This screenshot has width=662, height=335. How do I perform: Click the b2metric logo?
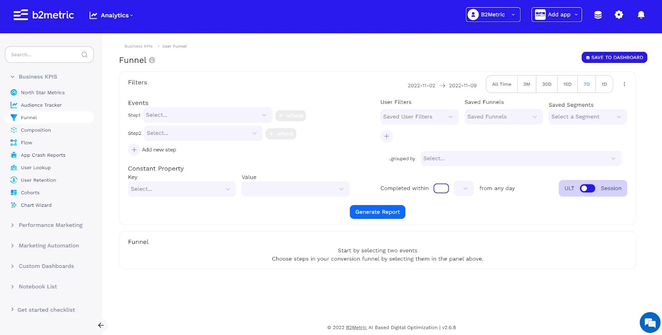click(x=43, y=15)
